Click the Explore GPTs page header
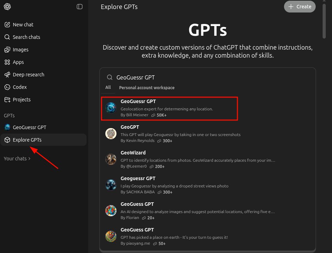 point(119,7)
